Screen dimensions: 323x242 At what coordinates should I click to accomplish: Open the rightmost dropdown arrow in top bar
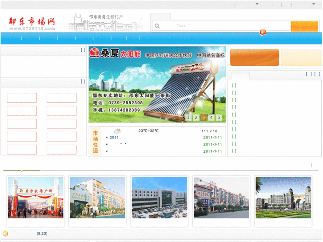314,4
